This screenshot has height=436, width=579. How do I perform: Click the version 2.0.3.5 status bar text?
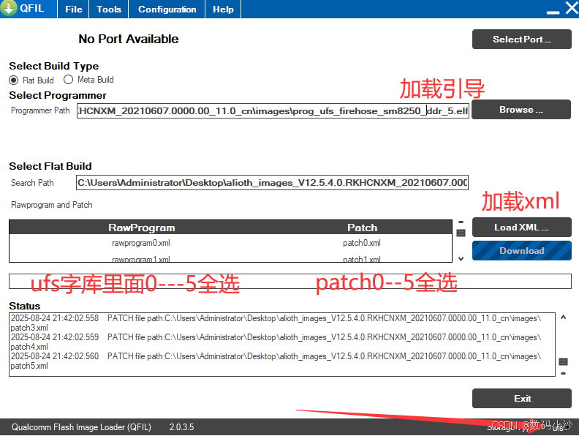point(182,427)
